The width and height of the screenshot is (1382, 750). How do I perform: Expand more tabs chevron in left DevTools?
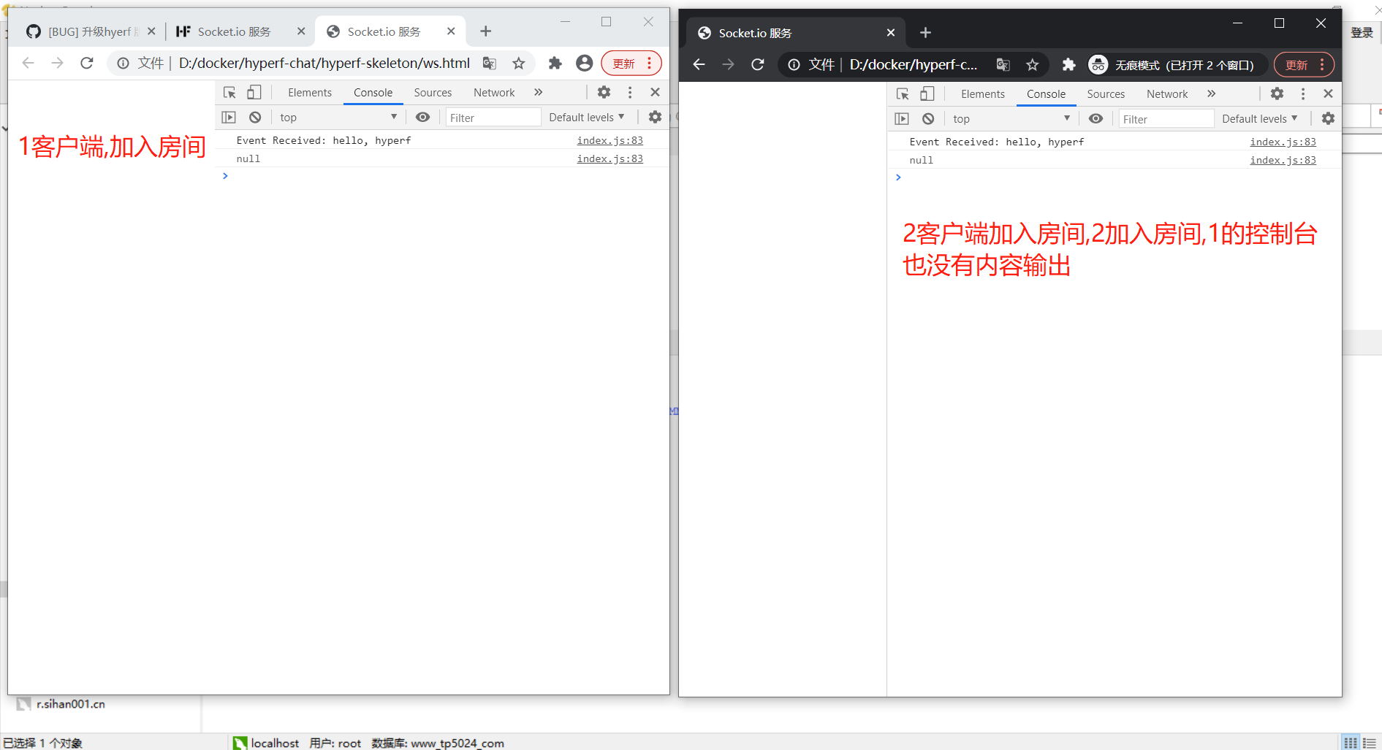click(x=539, y=92)
